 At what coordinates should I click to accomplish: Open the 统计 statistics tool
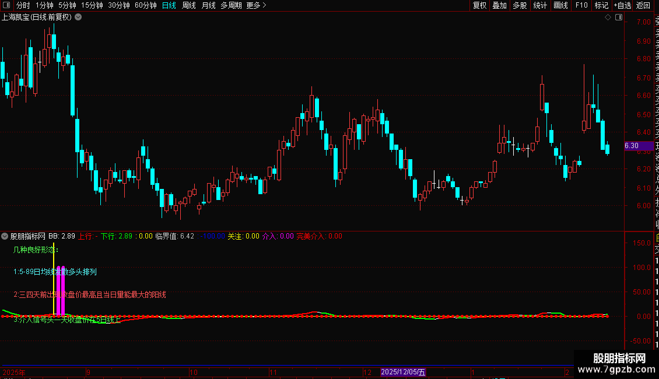pos(540,5)
